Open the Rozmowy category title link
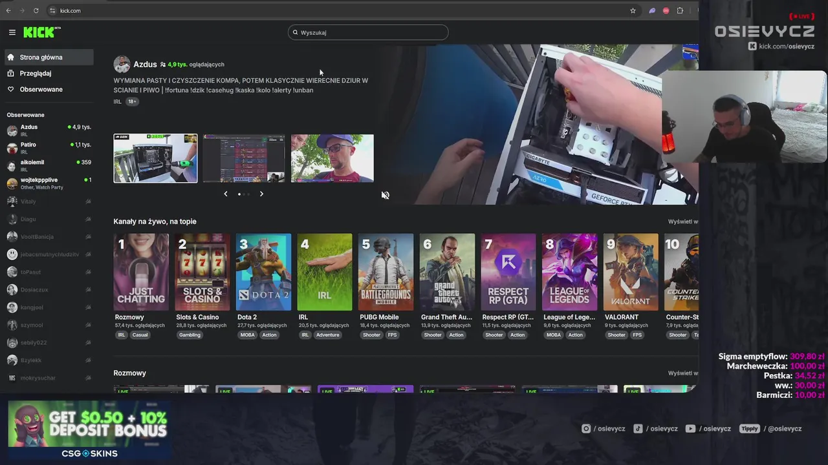This screenshot has height=465, width=828. pyautogui.click(x=129, y=317)
